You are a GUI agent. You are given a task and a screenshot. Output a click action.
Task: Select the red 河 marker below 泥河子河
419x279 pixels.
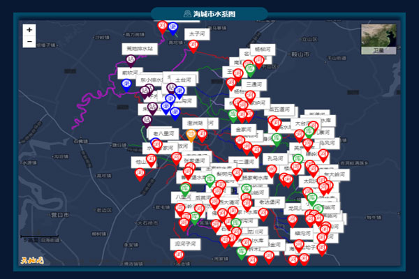point(179,257)
